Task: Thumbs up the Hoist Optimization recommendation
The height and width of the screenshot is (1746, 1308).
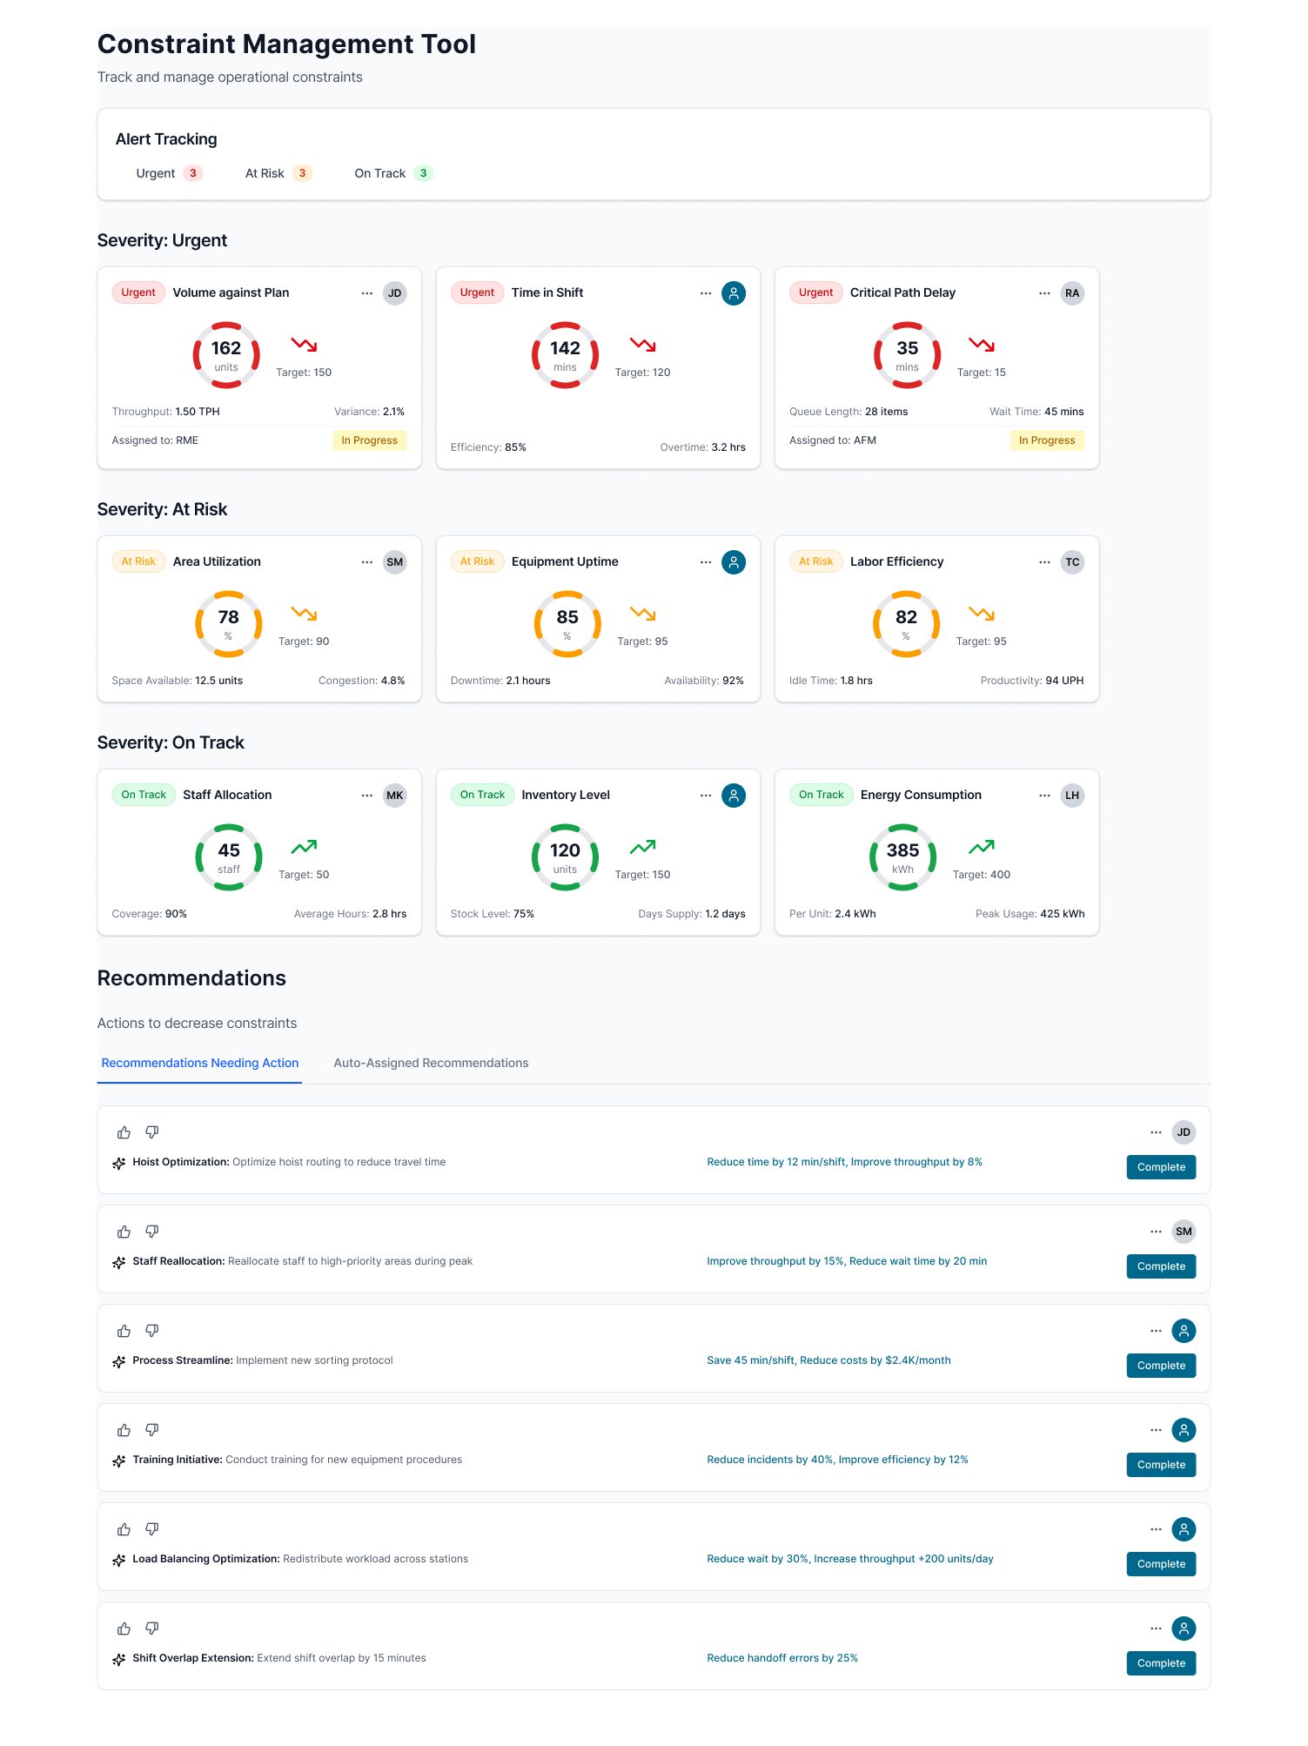Action: pos(124,1132)
